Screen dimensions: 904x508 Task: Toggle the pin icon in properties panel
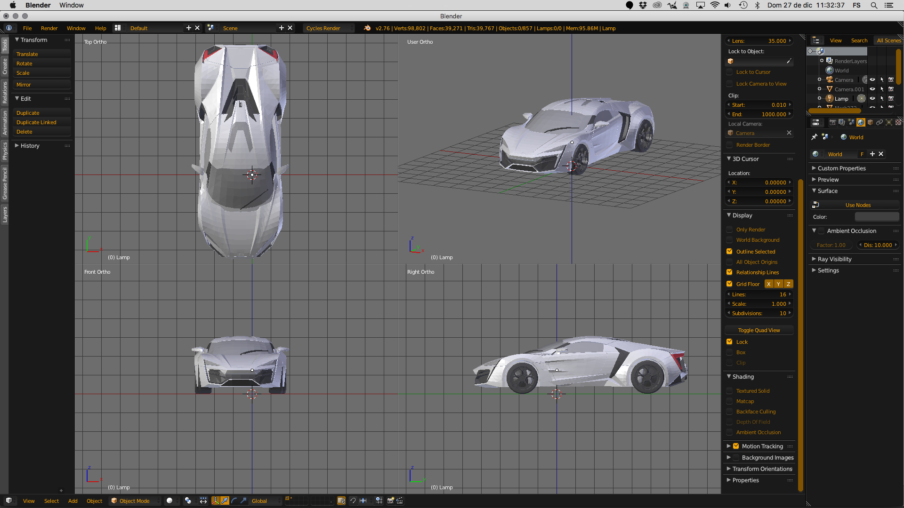click(x=814, y=137)
